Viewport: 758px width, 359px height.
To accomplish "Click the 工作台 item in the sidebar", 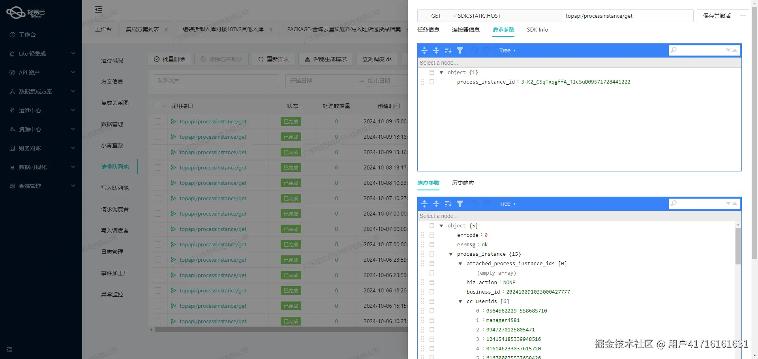I will coord(27,35).
